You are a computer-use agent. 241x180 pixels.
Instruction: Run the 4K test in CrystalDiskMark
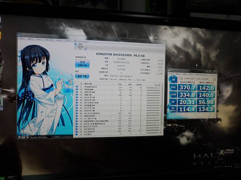click(x=173, y=102)
